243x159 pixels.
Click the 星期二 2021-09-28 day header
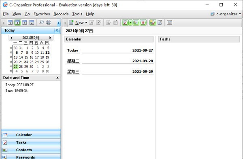[110, 61]
